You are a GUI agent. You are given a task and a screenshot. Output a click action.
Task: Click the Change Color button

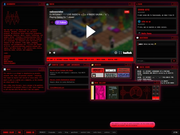click(x=8, y=132)
